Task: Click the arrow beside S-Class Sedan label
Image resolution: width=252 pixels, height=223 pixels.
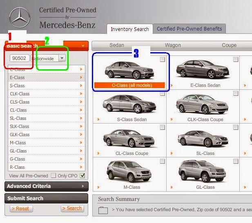Action: 98,119
